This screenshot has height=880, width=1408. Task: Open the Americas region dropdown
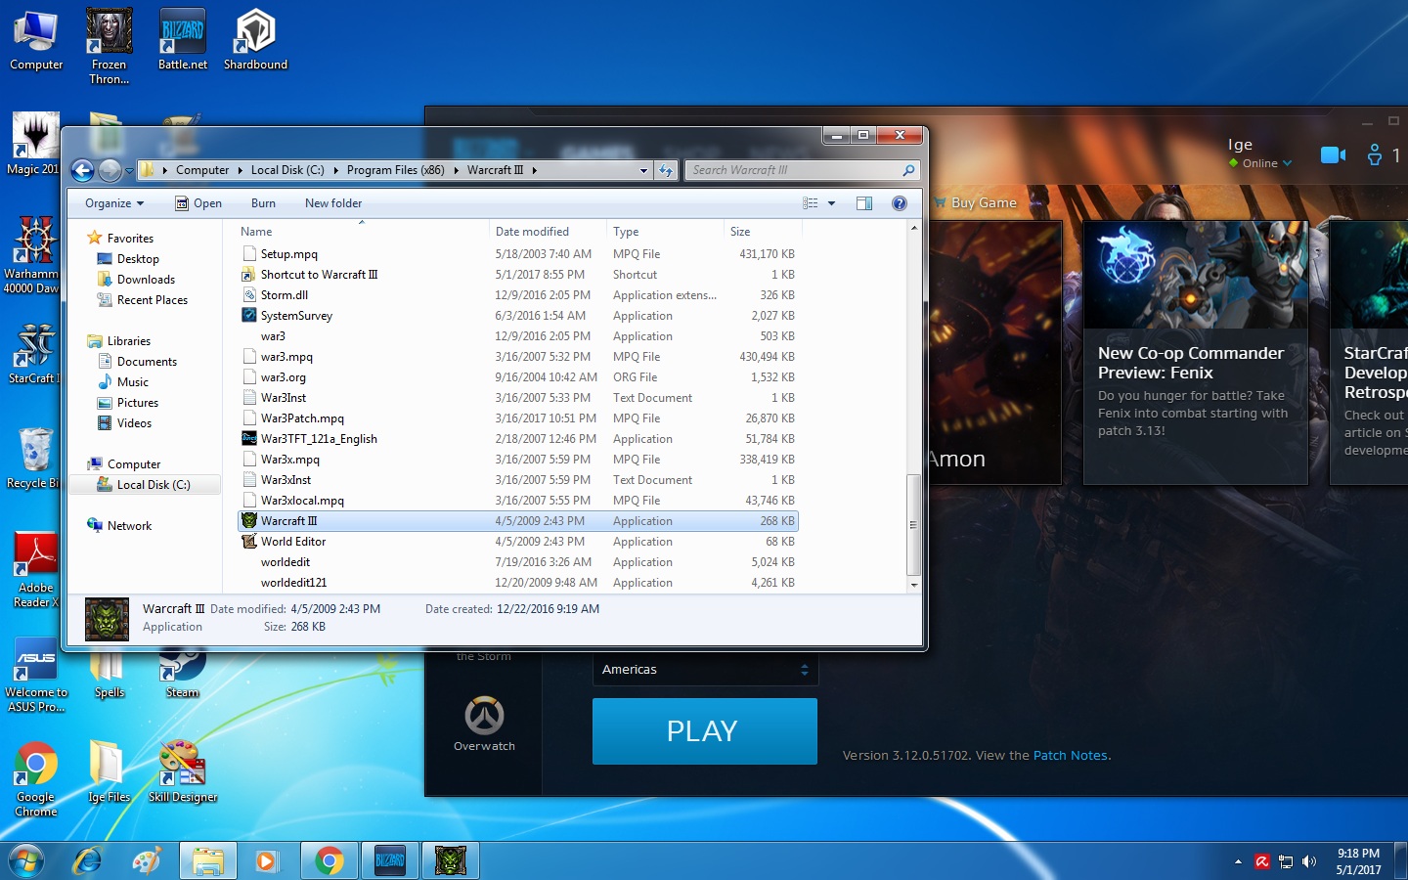point(705,670)
